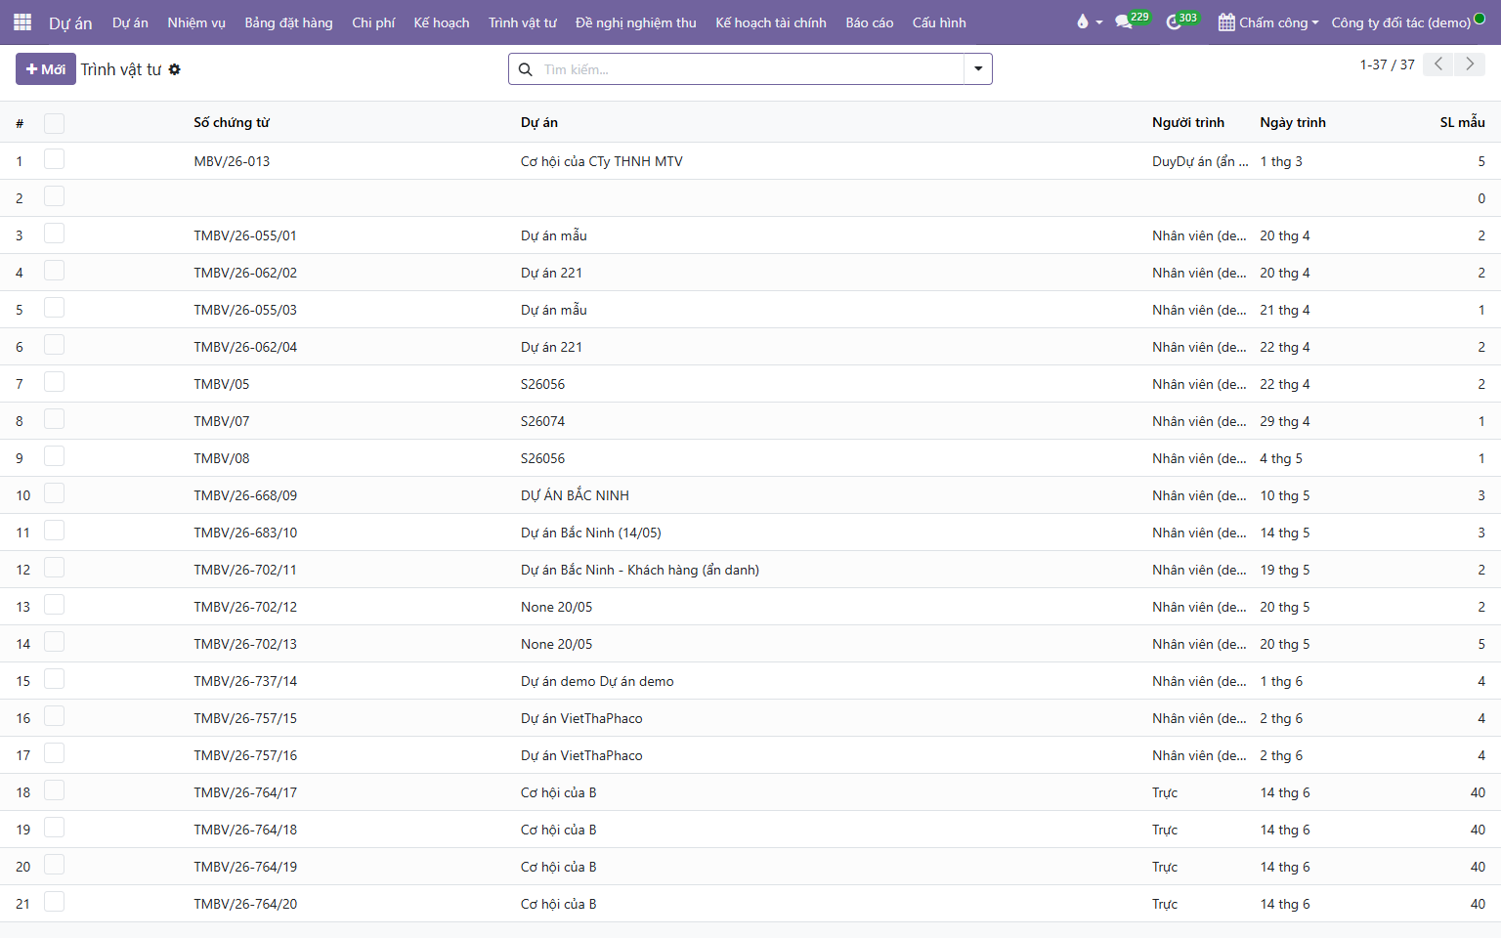Open the Kế hoạch tài chính menu
This screenshot has height=938, width=1501.
coord(771,22)
